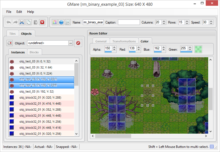
Task: Increase Columns value with up arrow
Action: 164,21
